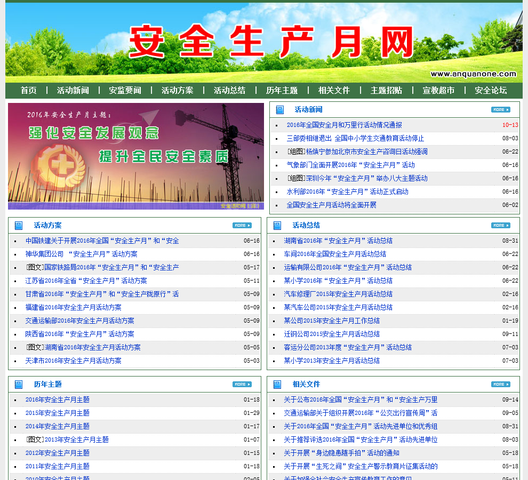Open 甘肃省2016年安全生产月 link
Screen dimensions: 528x480
[x=102, y=294]
